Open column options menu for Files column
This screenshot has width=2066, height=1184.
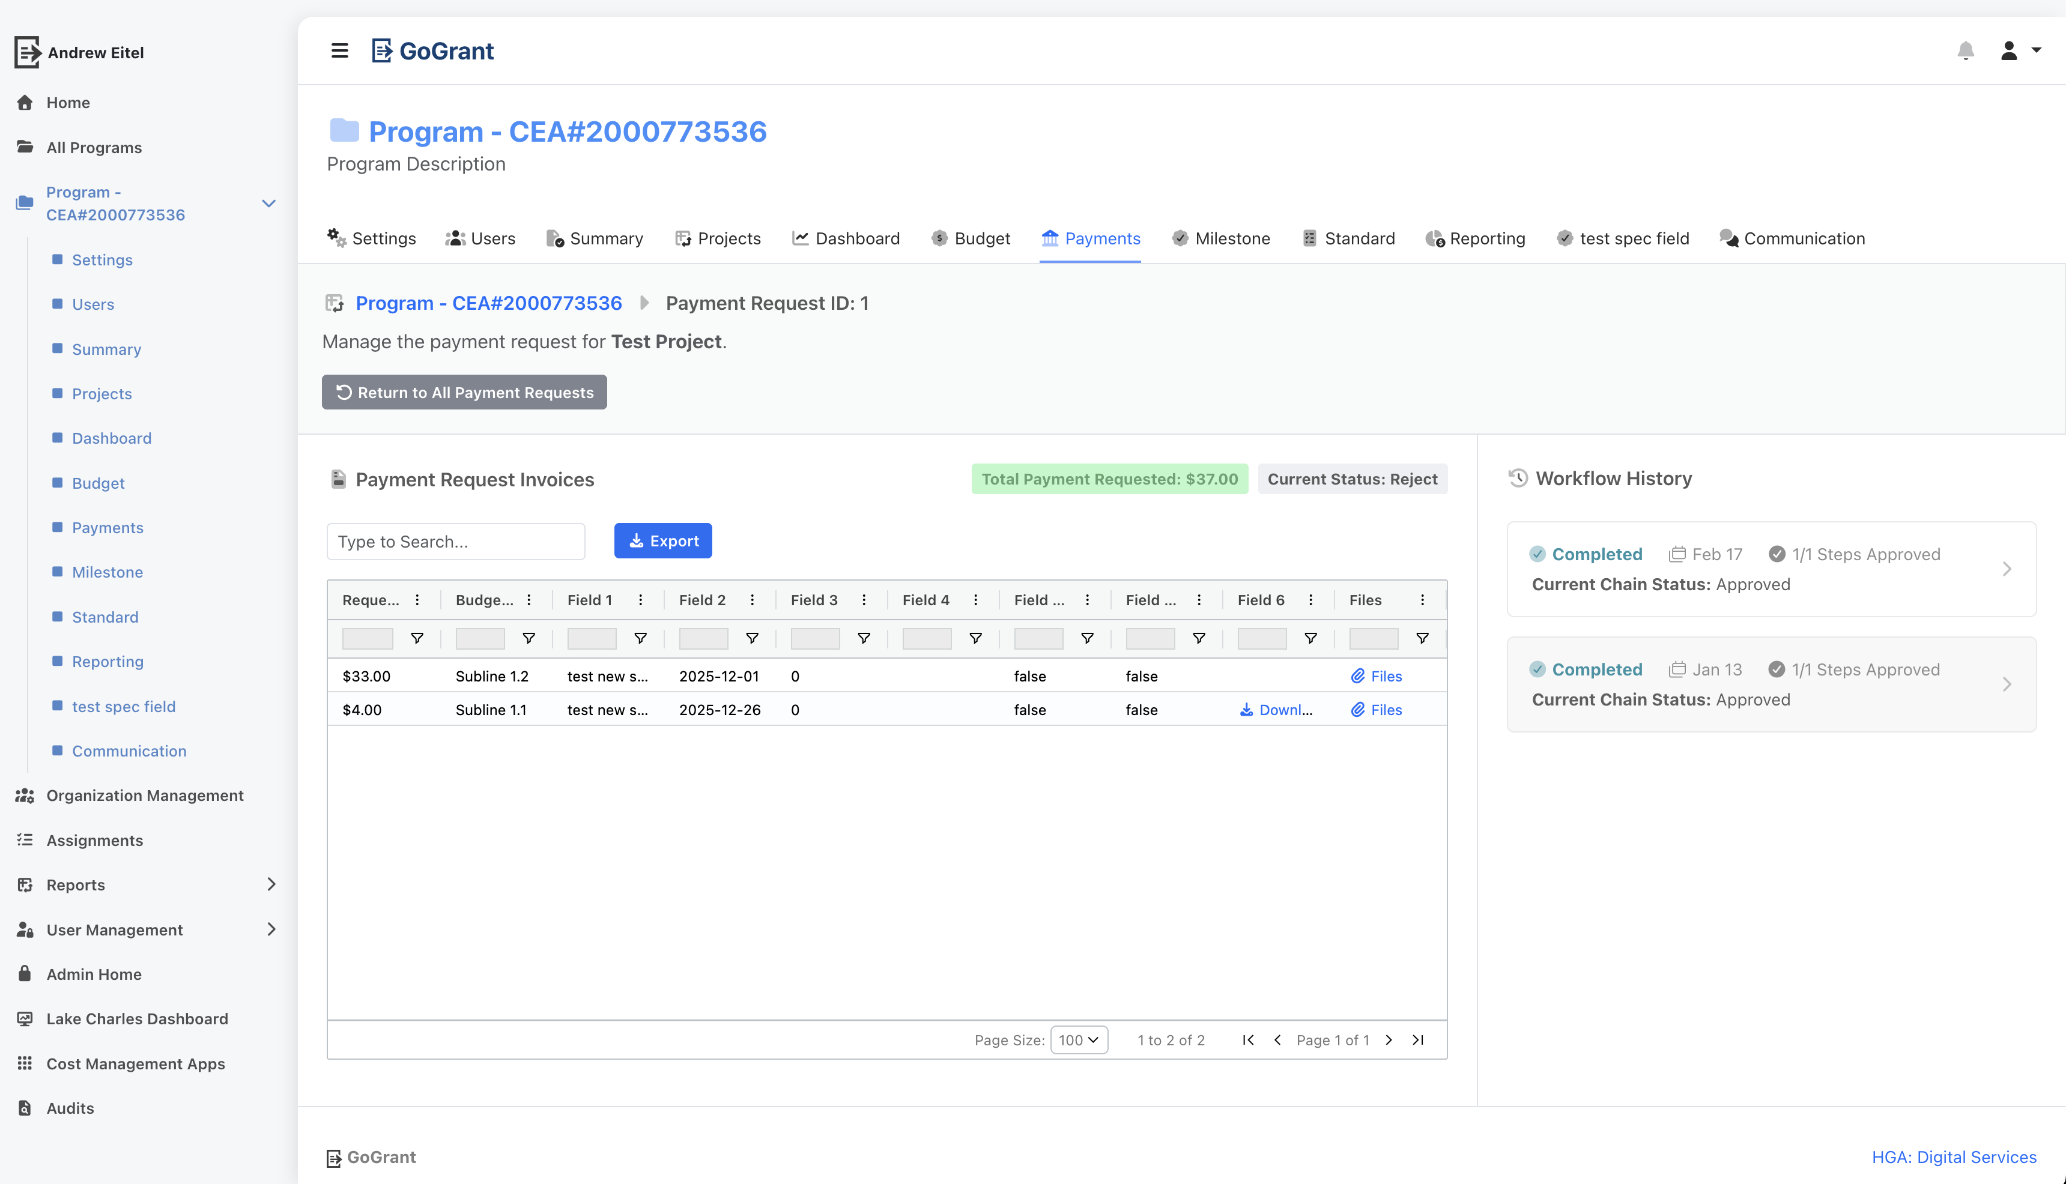coord(1422,599)
